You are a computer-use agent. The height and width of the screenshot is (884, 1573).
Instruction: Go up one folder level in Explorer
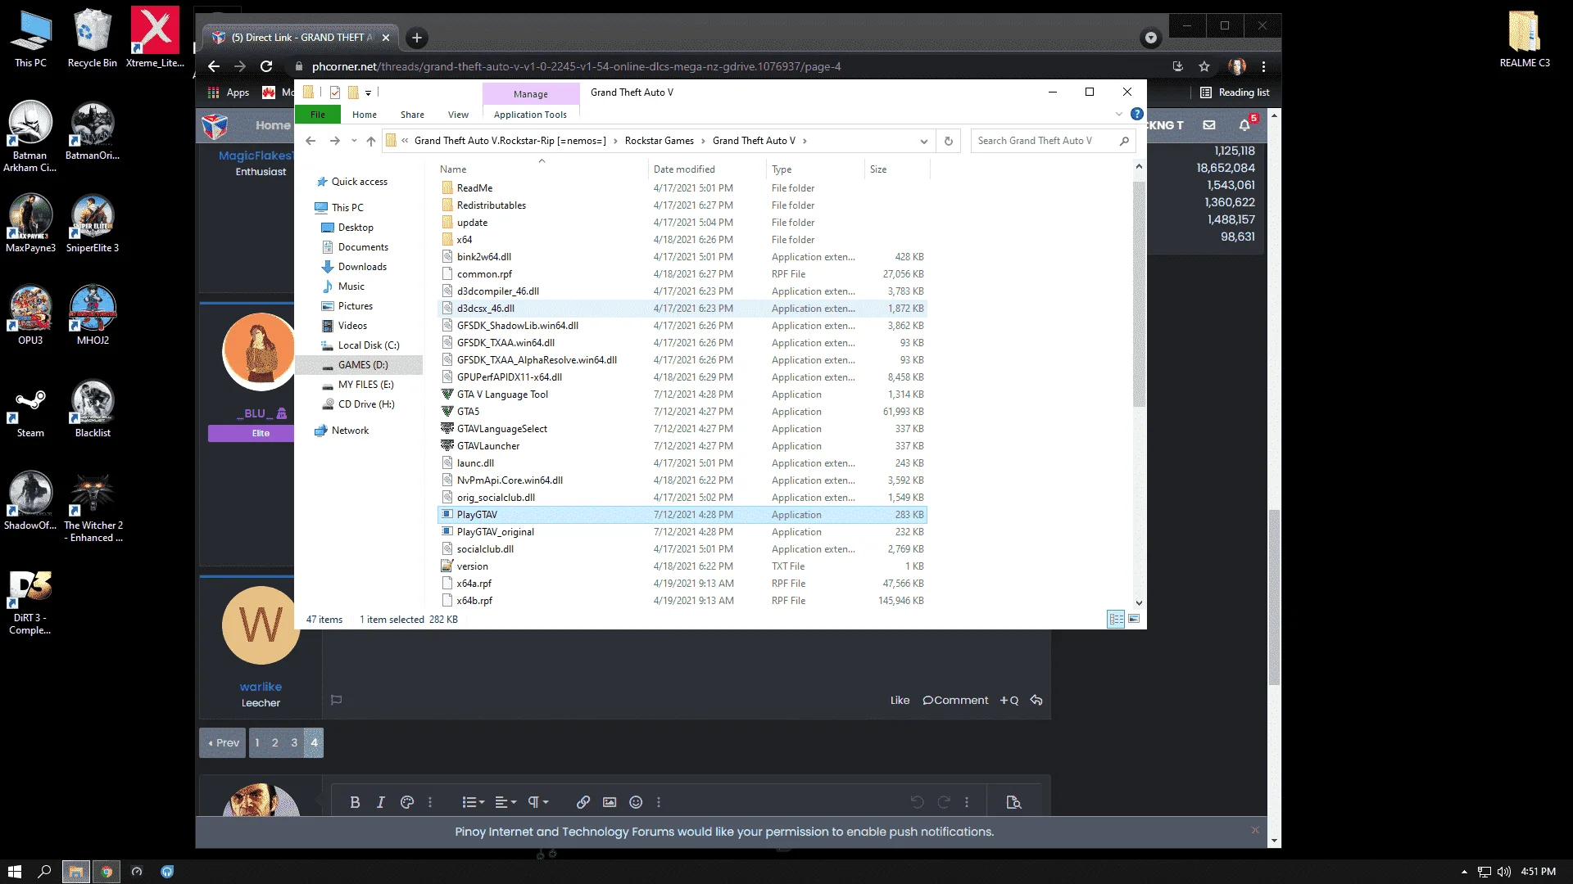tap(371, 141)
